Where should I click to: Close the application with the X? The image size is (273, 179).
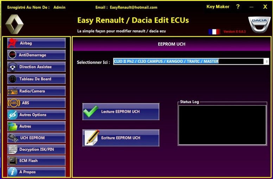265,7
